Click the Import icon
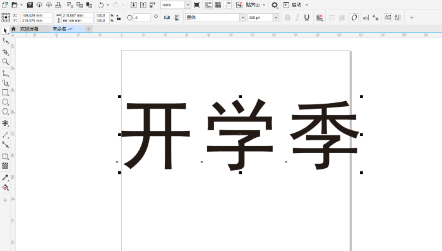Viewport: 442px width, 251px height. pos(134,5)
